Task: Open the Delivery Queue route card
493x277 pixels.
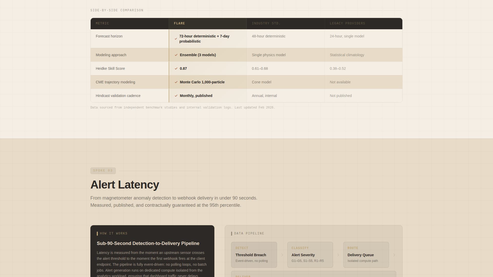Action: 366,255
